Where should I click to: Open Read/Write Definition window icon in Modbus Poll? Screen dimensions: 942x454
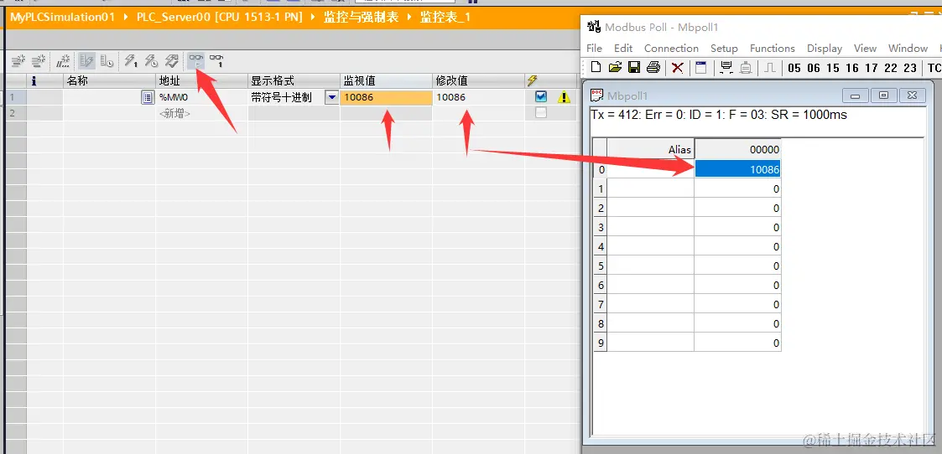pyautogui.click(x=700, y=67)
